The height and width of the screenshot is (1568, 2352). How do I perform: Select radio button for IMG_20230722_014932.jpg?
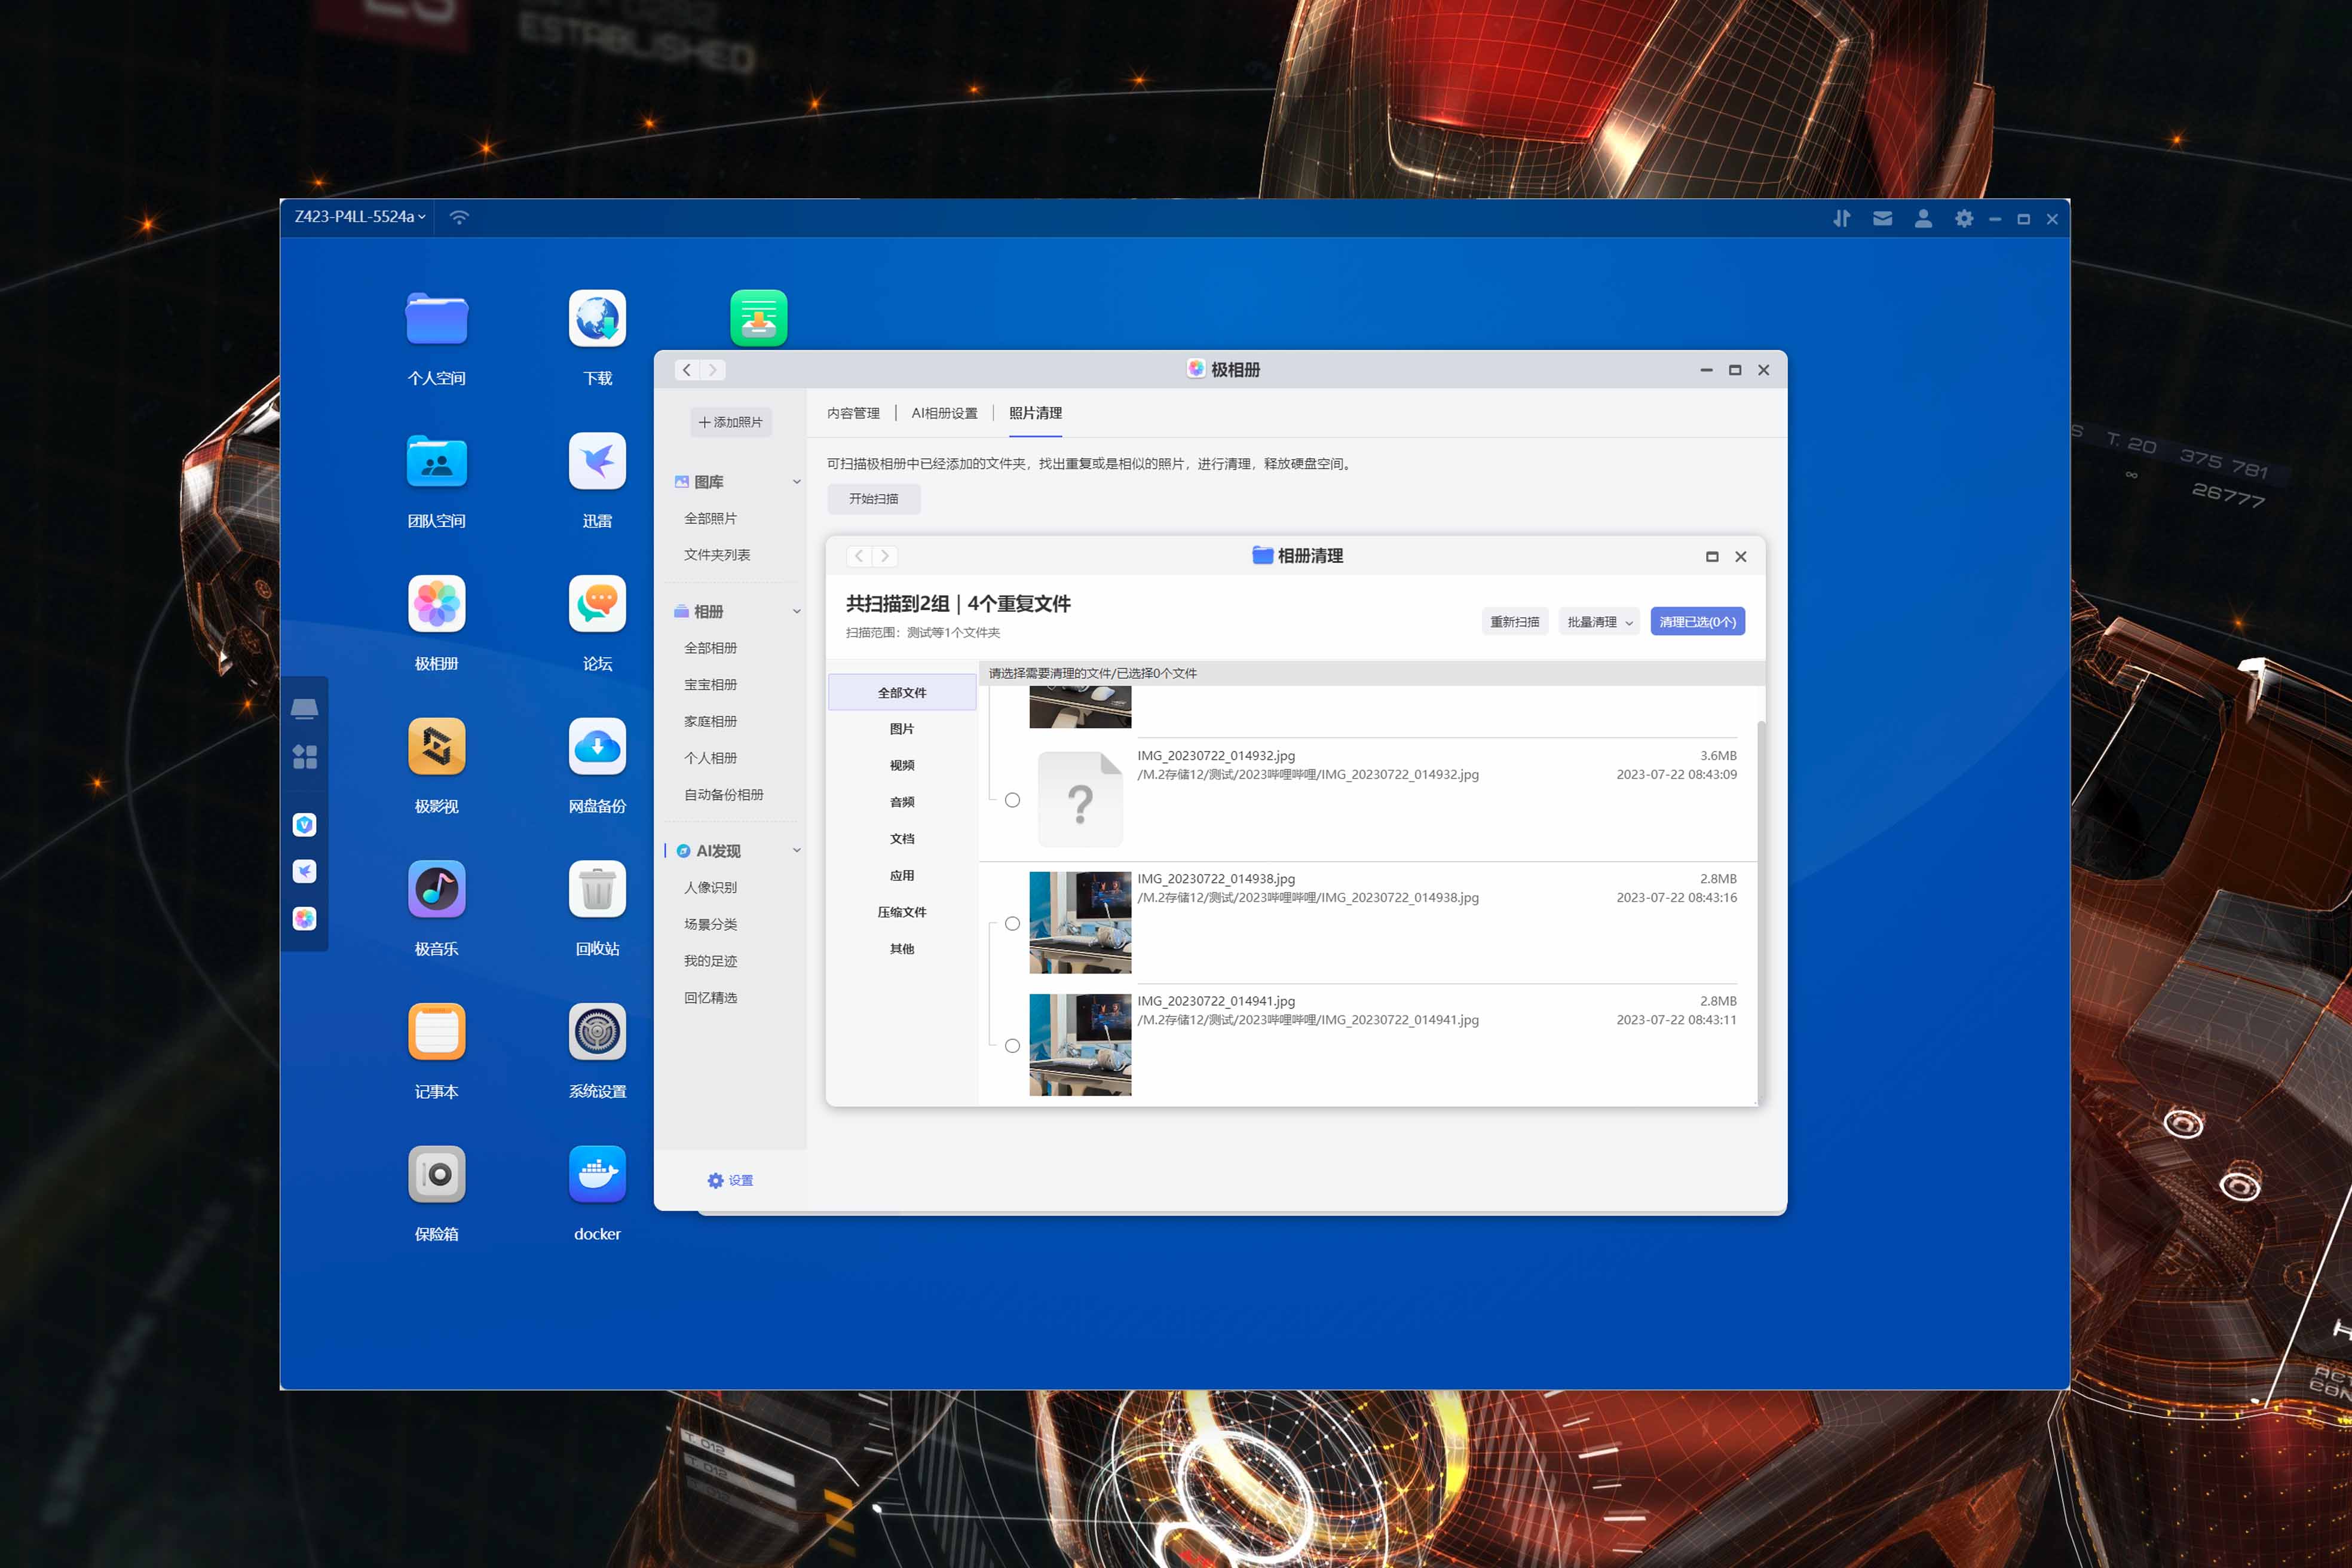(1012, 800)
